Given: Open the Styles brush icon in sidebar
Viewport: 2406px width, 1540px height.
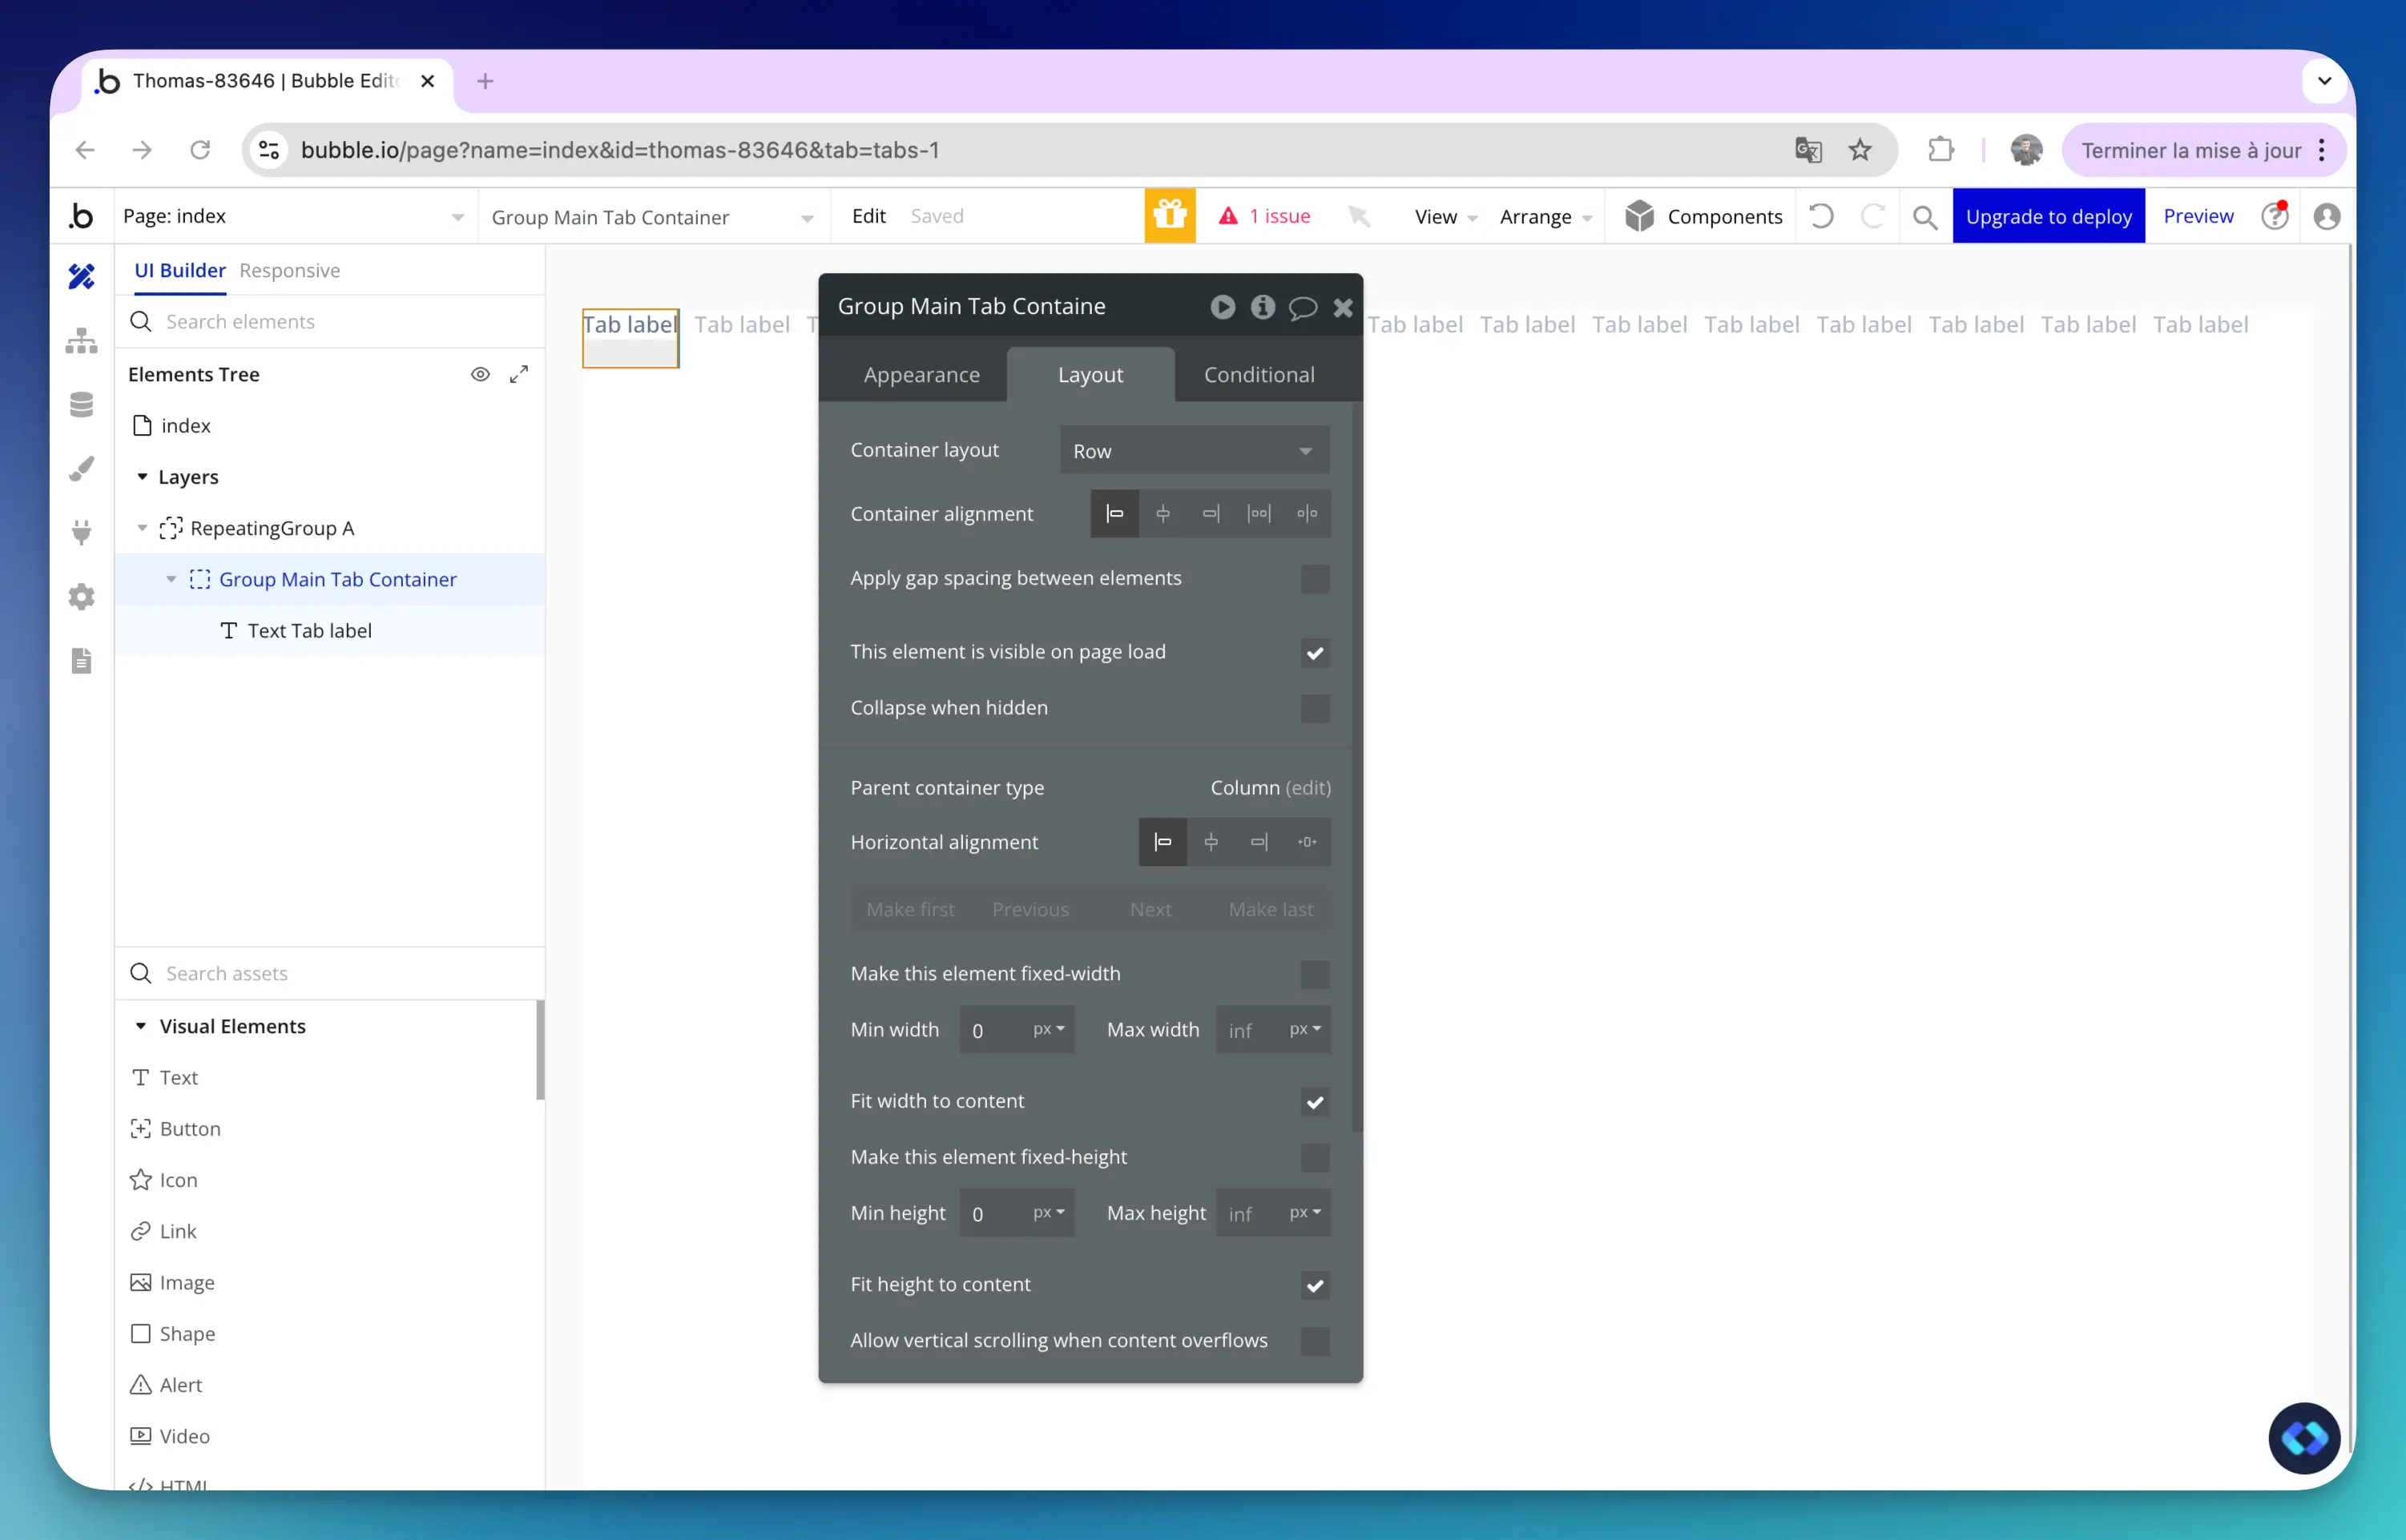Looking at the screenshot, I should tap(81, 468).
